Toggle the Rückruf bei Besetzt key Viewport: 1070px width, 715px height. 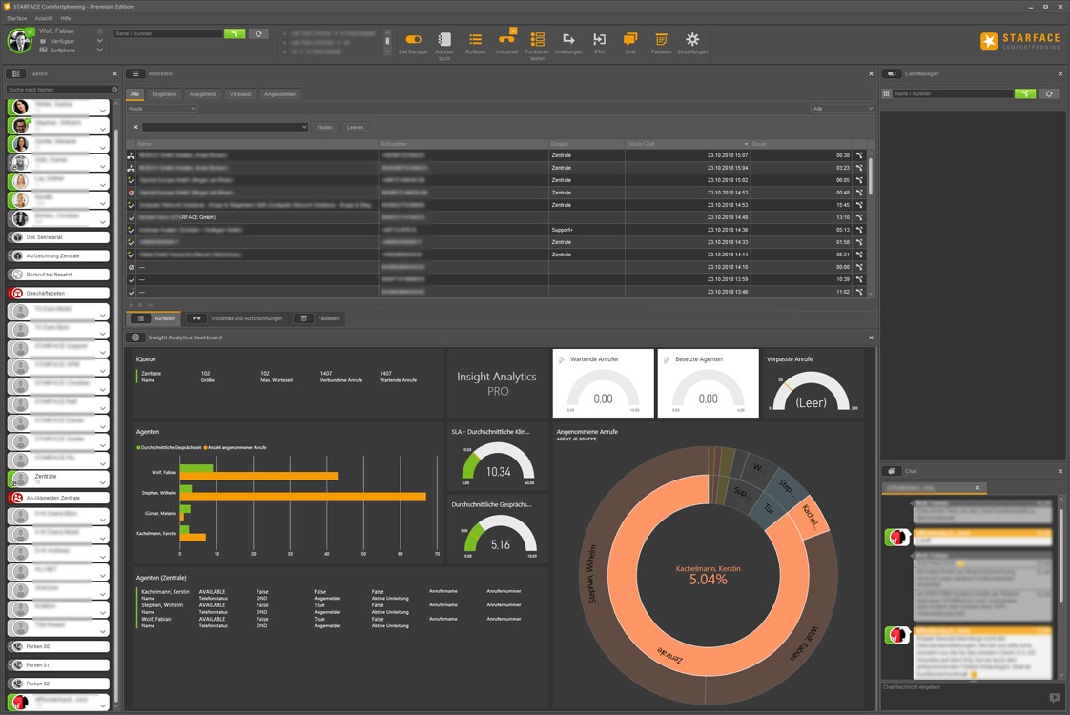[x=59, y=275]
